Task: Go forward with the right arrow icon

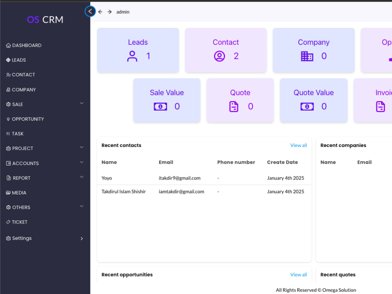Action: [109, 12]
